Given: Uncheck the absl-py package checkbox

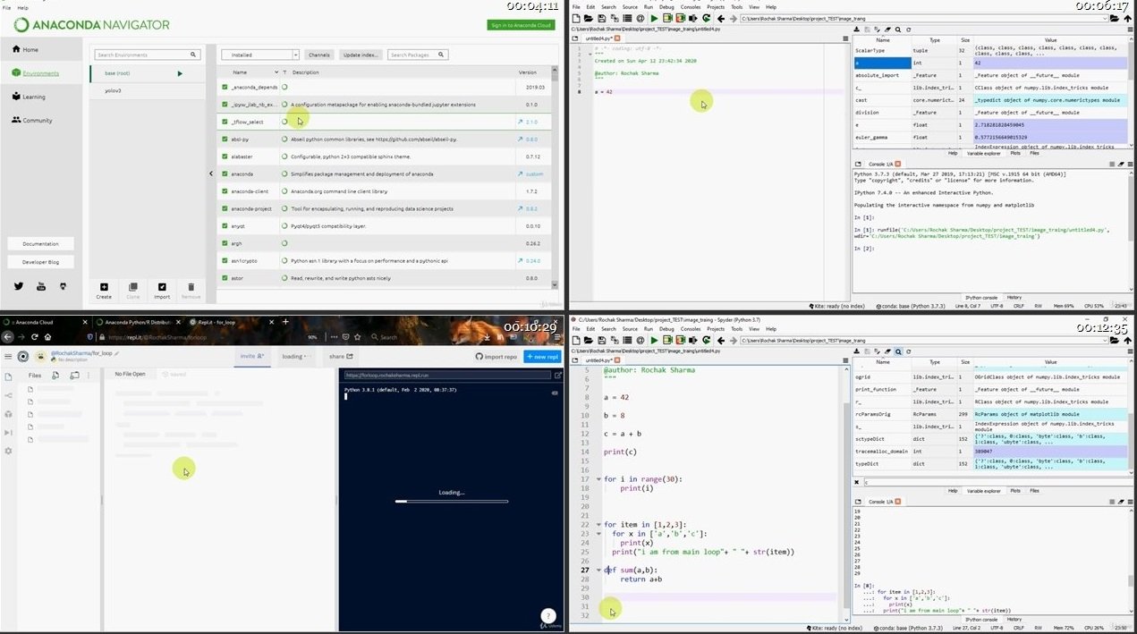Looking at the screenshot, I should [x=225, y=139].
